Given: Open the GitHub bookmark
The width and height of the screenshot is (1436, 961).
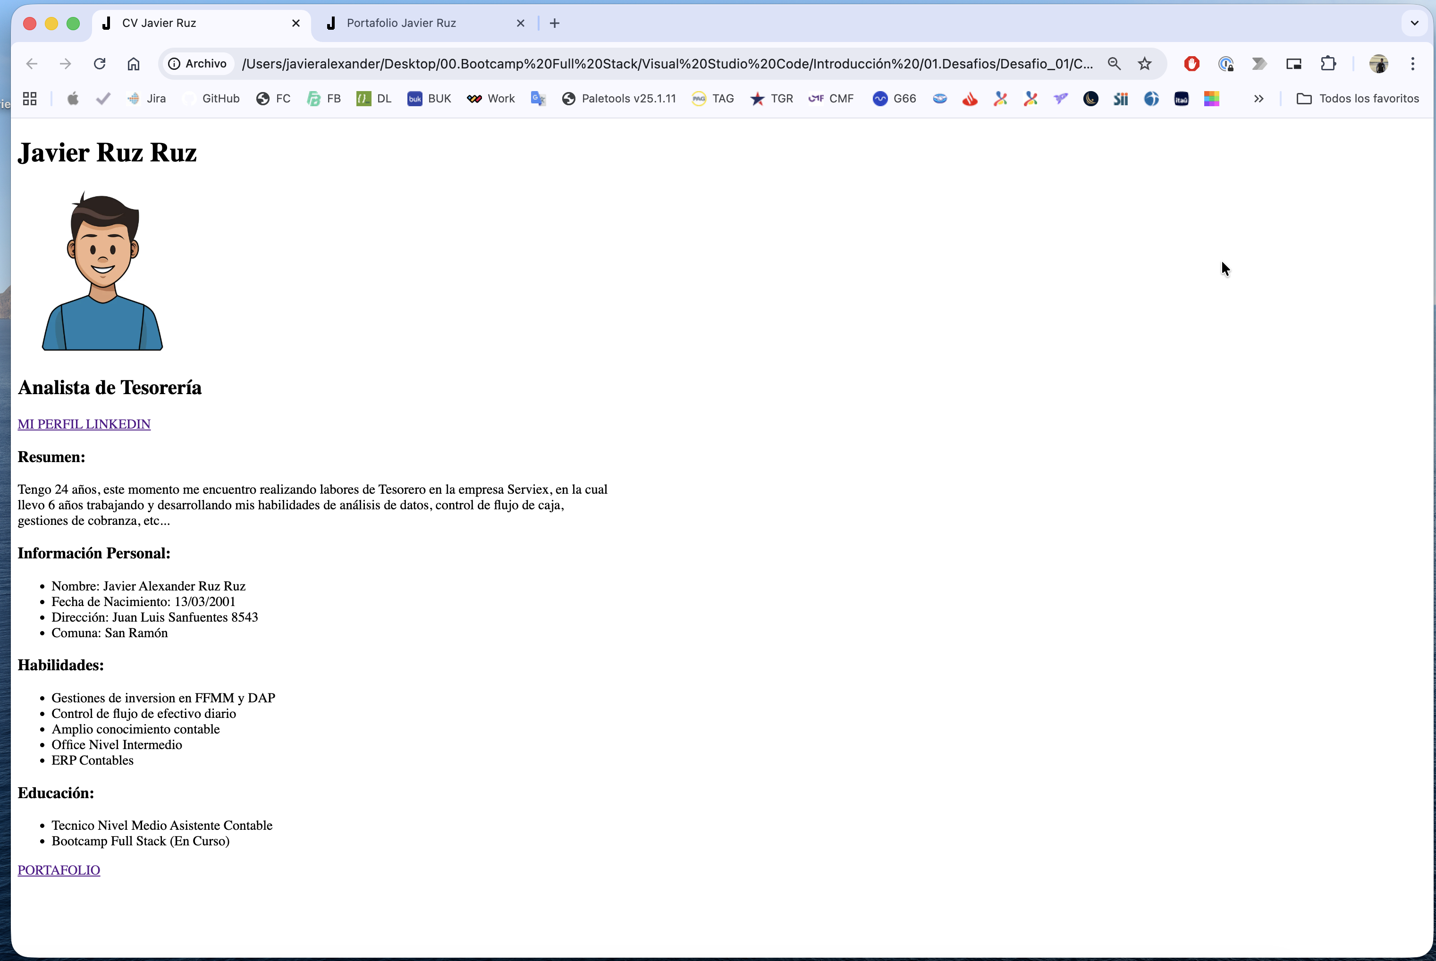Looking at the screenshot, I should [211, 98].
